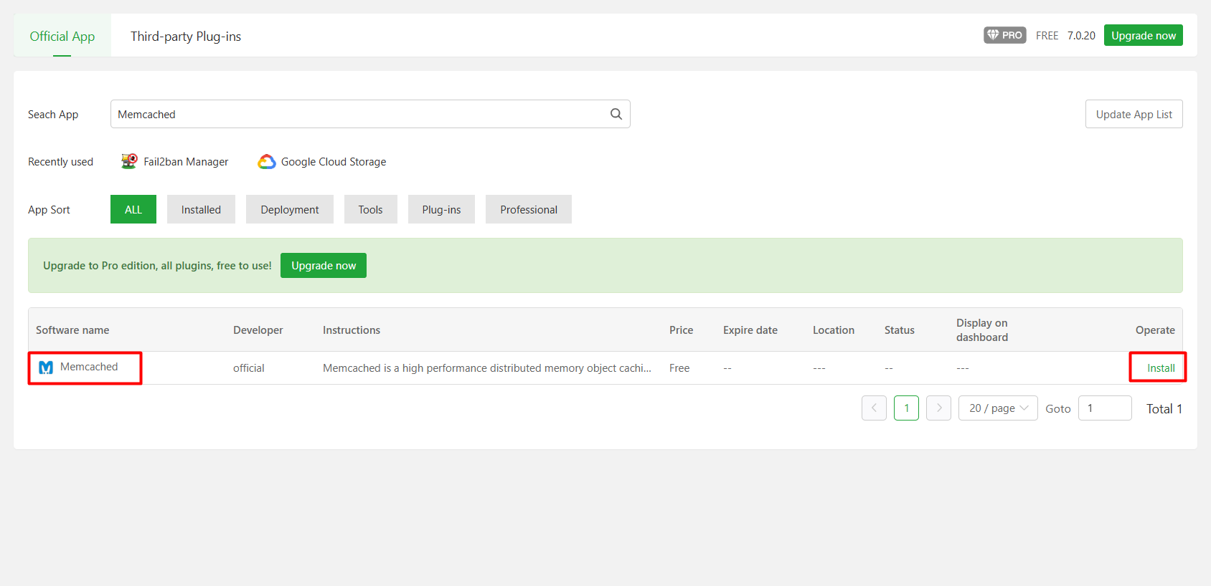This screenshot has height=586, width=1211.
Task: Click Status column header
Action: 900,330
